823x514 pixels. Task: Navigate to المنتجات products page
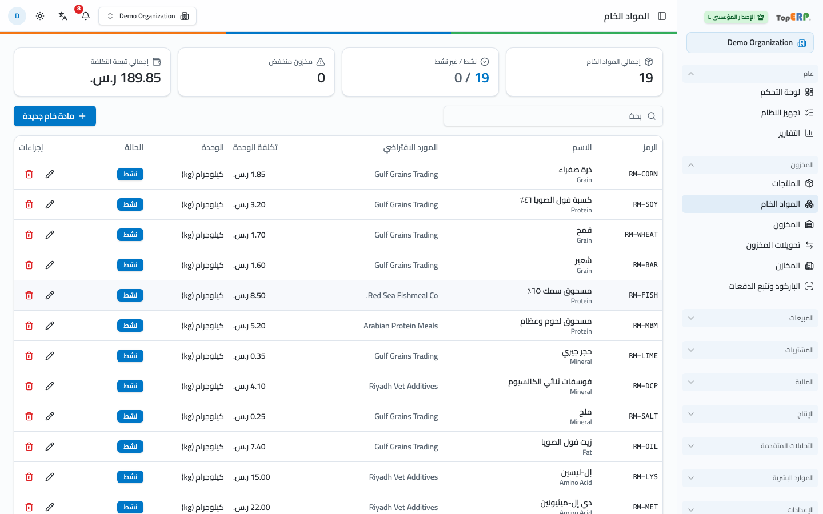click(750, 183)
